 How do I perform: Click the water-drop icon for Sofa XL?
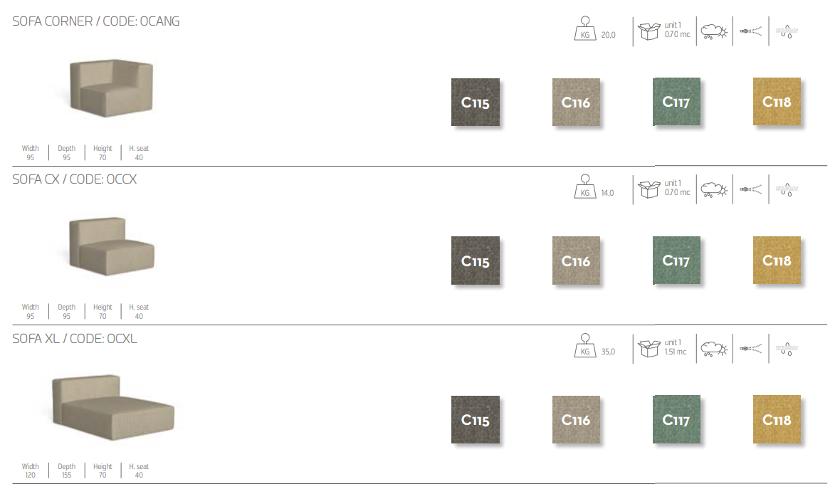(x=787, y=349)
